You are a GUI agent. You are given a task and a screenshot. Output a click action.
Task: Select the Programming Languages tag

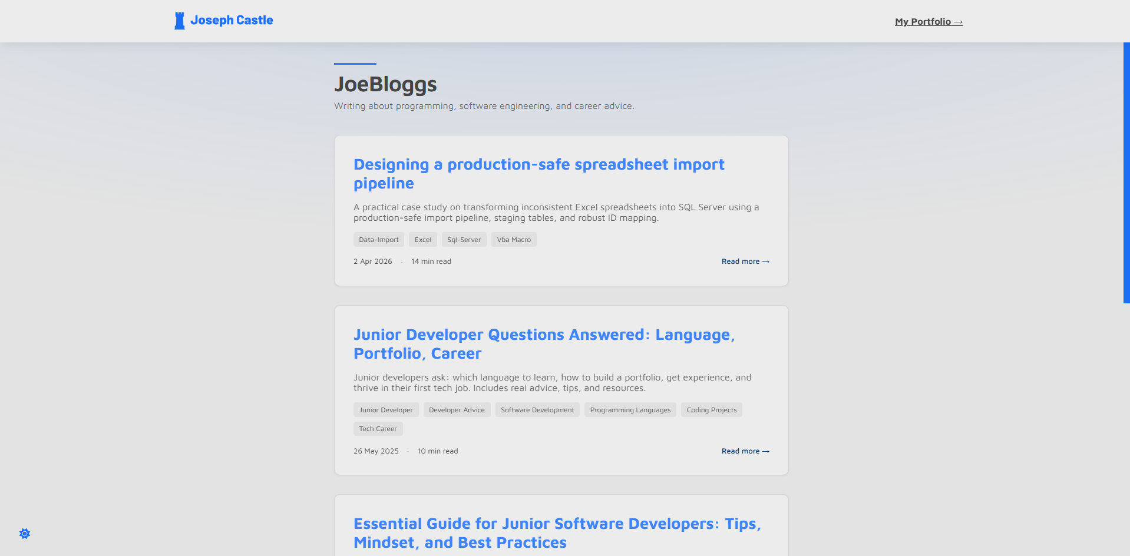[630, 410]
